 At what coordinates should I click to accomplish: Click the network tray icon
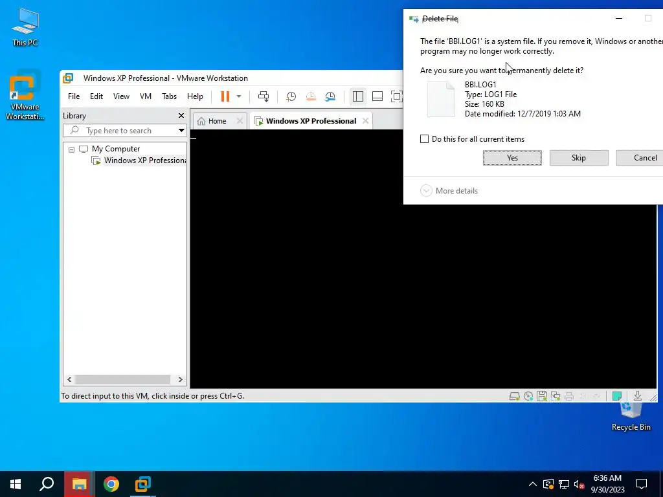point(564,484)
